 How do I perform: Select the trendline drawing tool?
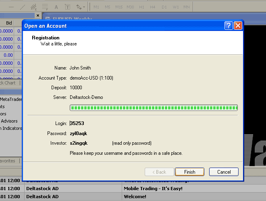23,7
